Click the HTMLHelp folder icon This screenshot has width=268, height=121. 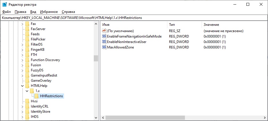pos(27,86)
